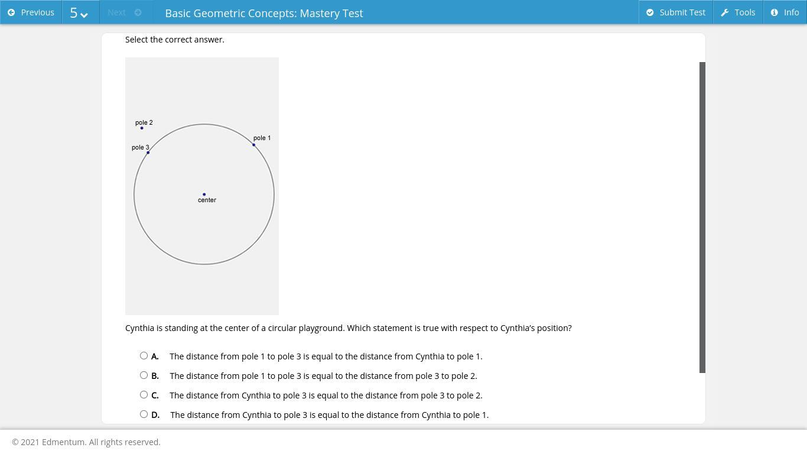Choose answer option C radio button

tap(144, 395)
